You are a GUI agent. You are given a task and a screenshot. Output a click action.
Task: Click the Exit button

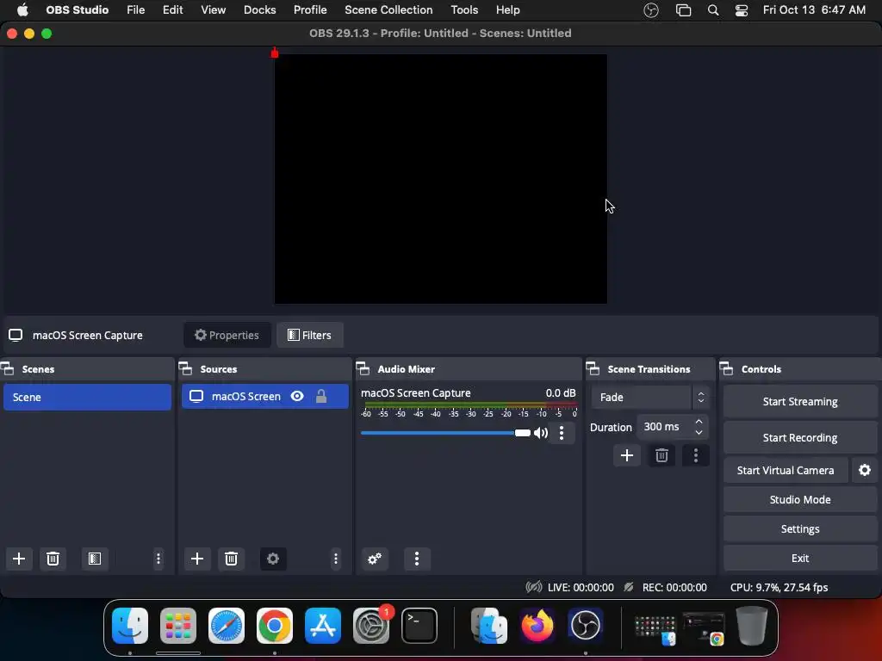pos(800,558)
